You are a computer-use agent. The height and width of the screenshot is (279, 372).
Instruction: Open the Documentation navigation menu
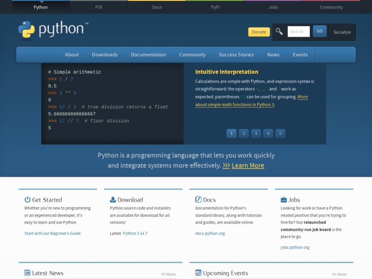point(148,54)
